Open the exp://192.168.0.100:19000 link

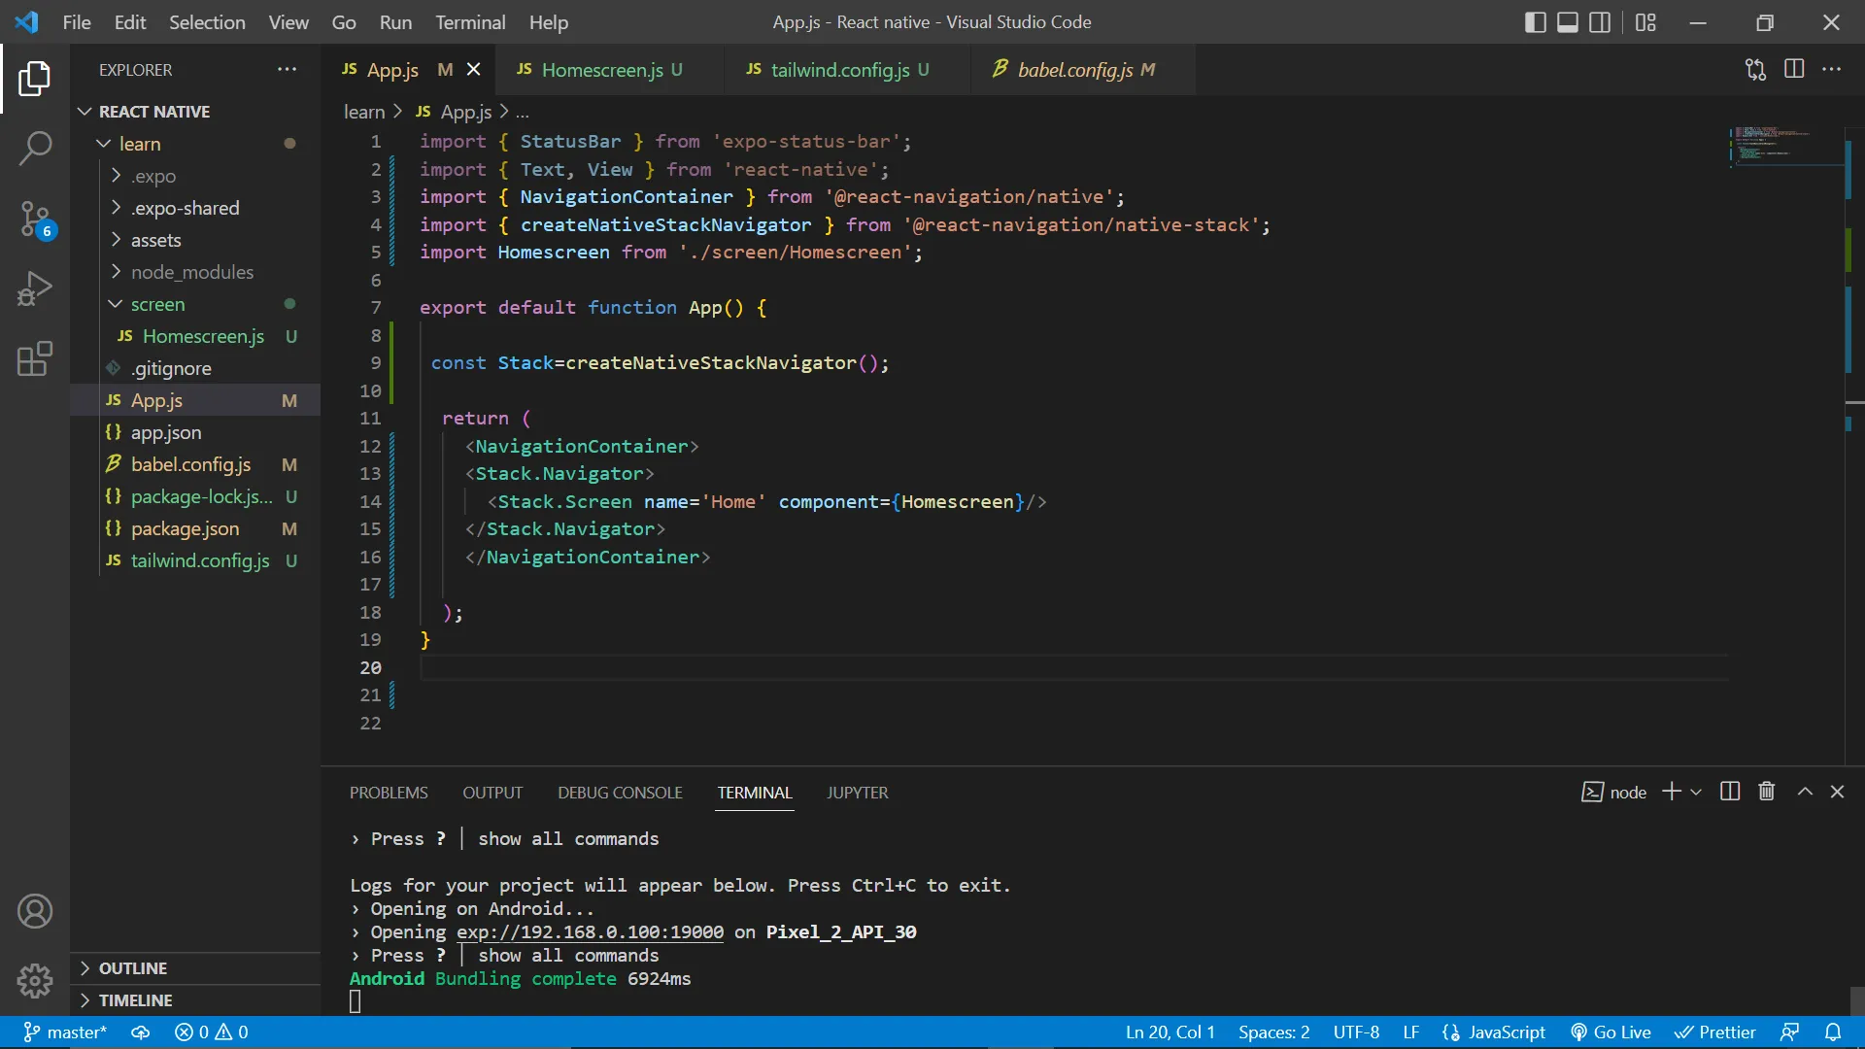coord(590,932)
